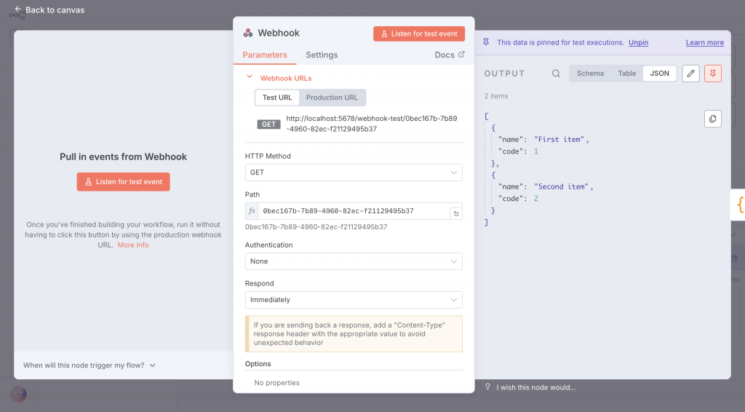Click the Options section label
The image size is (745, 412).
258,363
